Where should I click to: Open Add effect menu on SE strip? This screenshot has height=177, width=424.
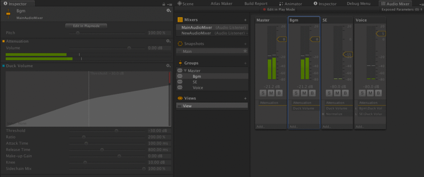327,126
